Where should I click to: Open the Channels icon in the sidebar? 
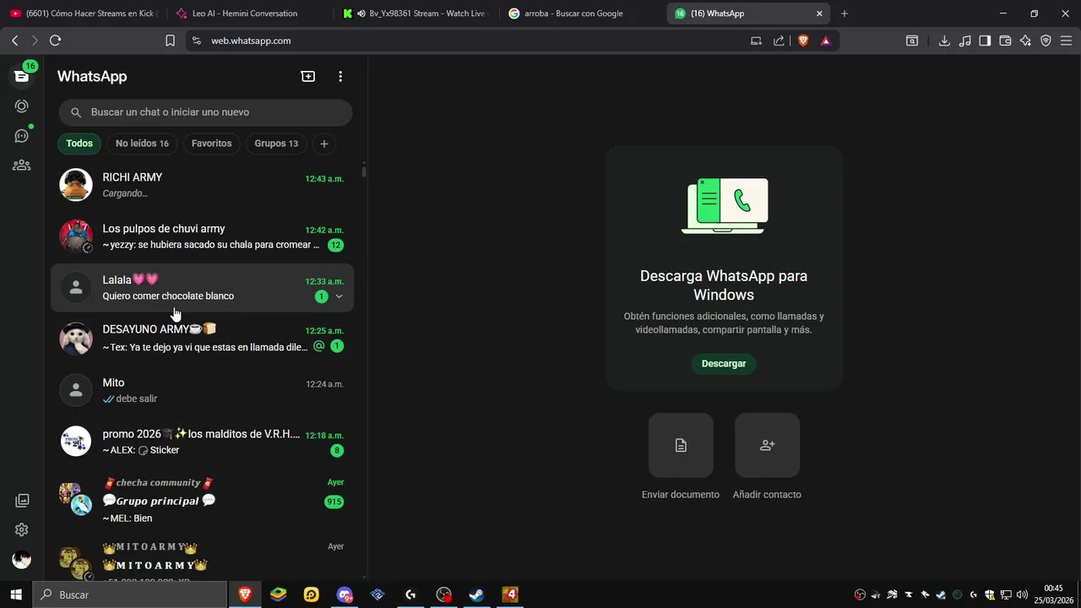pos(22,135)
